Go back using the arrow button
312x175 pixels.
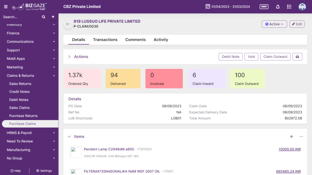[68, 24]
